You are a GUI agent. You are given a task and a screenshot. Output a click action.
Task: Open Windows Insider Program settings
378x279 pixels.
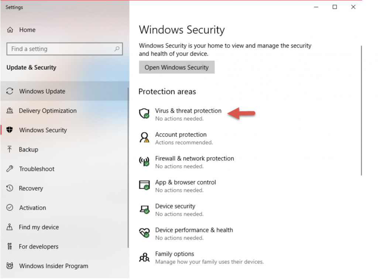pyautogui.click(x=54, y=266)
